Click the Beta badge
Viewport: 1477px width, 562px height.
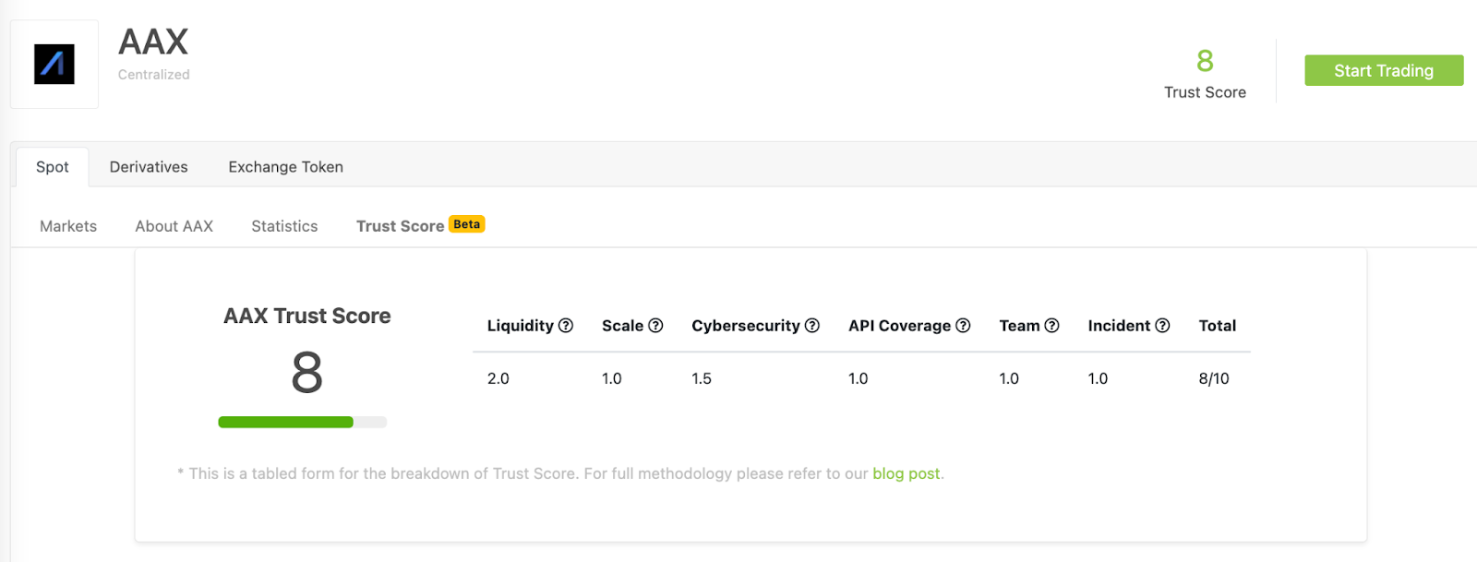[x=467, y=224]
